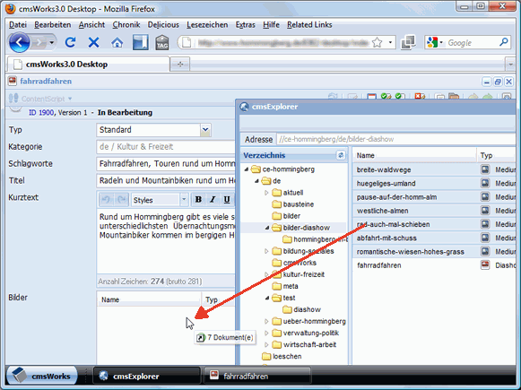Viewport: 521px width, 390px height.
Task: Open the Lesezeichen menu
Action: (x=207, y=25)
